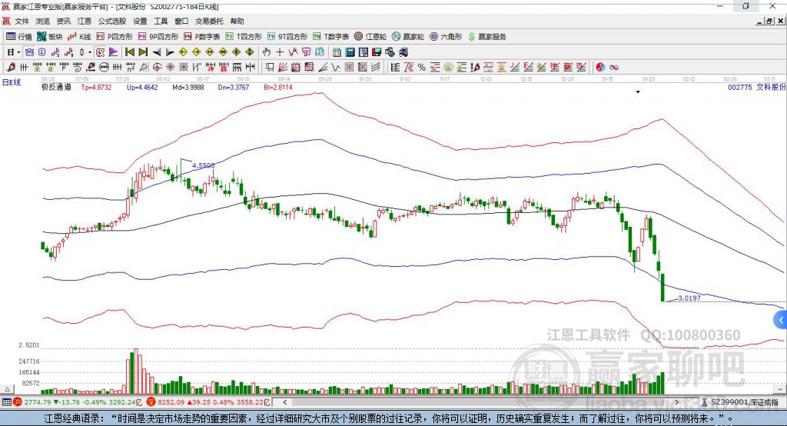Open the 浏览 menu
This screenshot has height=426, width=787.
[x=43, y=21]
